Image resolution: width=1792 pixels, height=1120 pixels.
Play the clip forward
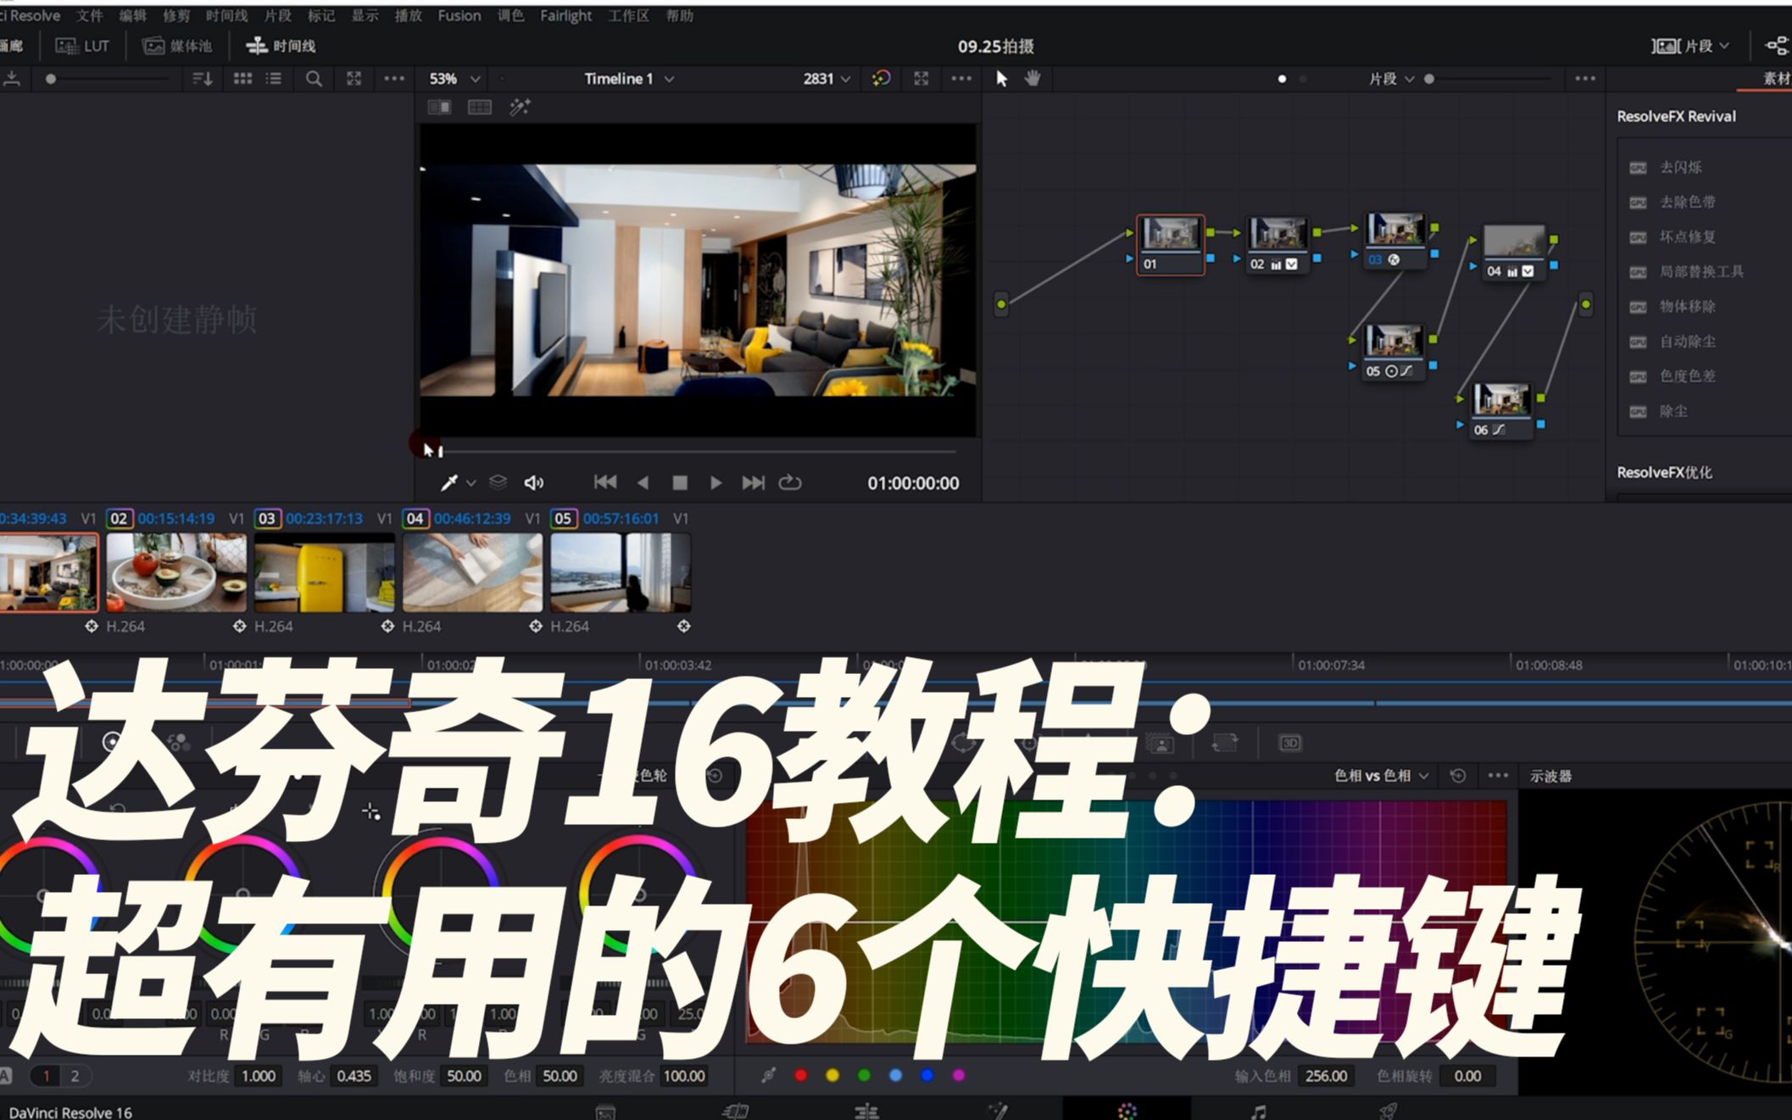click(x=716, y=482)
